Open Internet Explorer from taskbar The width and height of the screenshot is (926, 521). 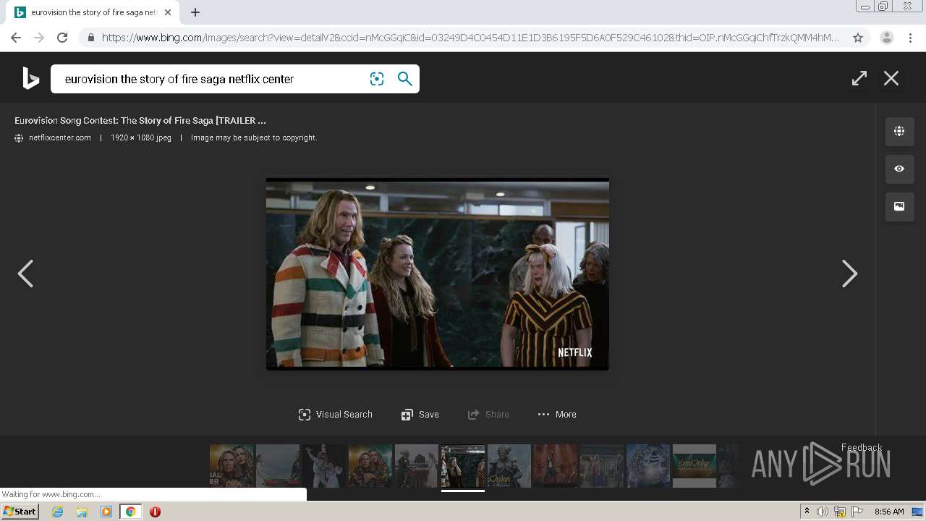click(x=58, y=512)
